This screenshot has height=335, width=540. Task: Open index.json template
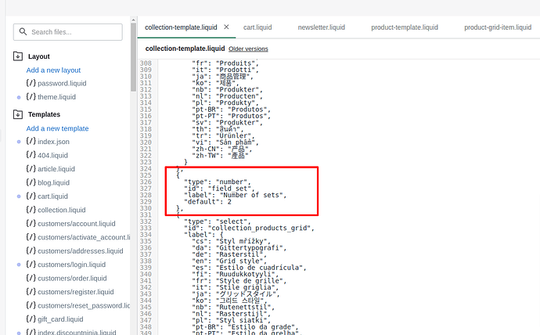tap(53, 142)
